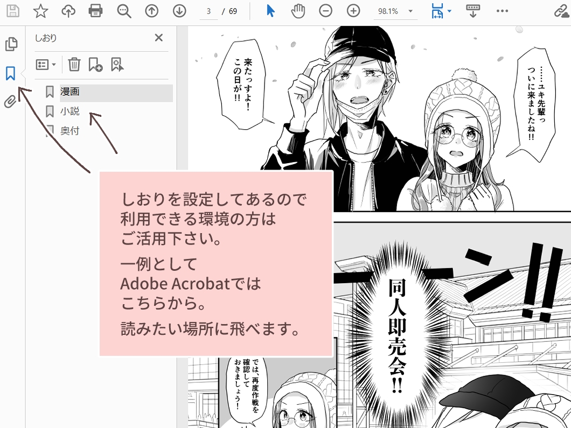Screen dimensions: 571x428
Task: Delete the selected bookmark with trash icon
Action: (74, 65)
